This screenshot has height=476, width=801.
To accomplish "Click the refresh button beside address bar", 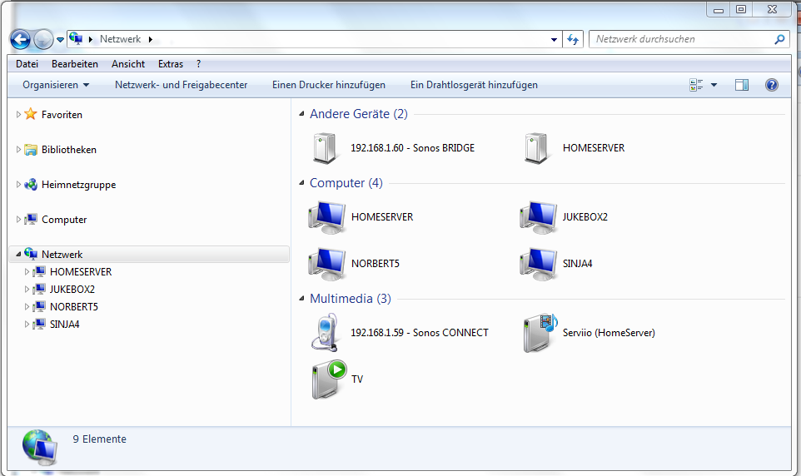I will (573, 39).
